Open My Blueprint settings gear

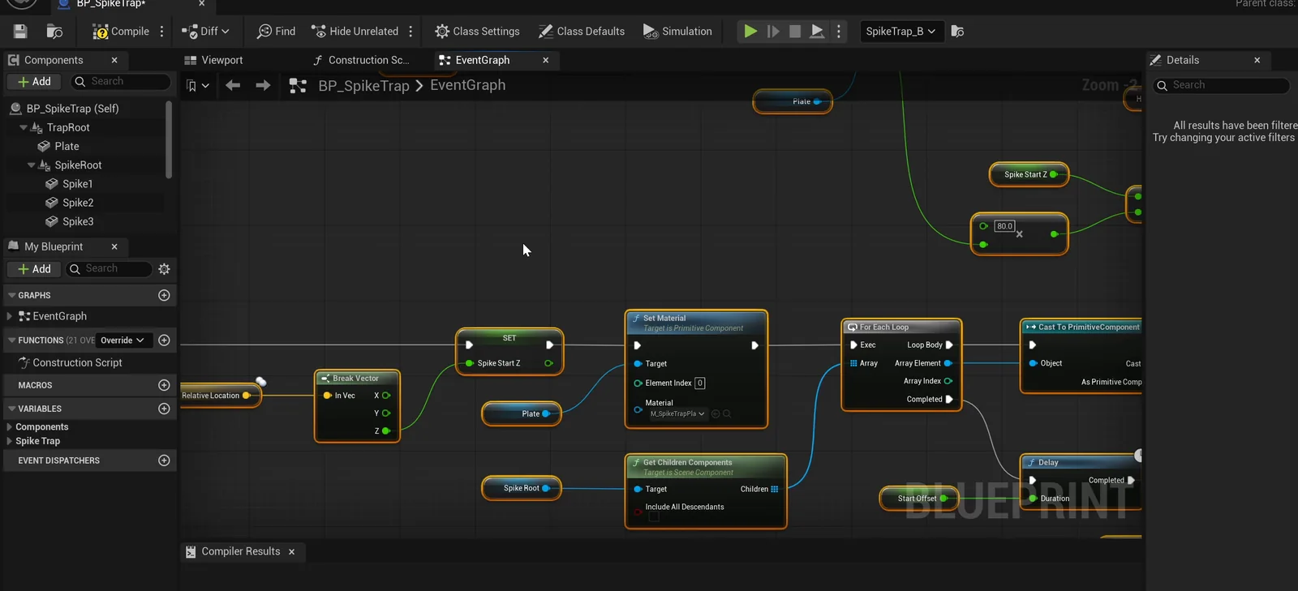tap(164, 269)
